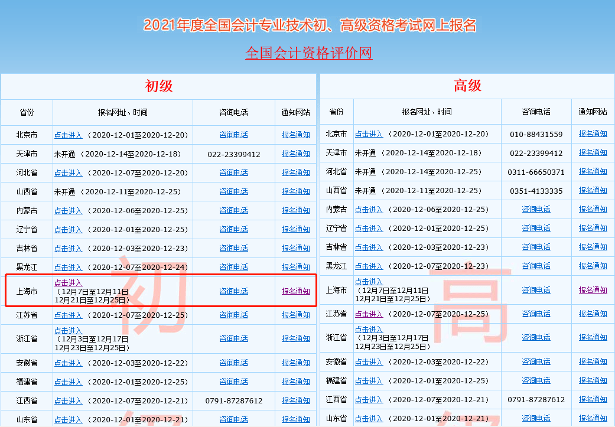Open 报名通知 for 上海市 in 初级 table

point(296,291)
